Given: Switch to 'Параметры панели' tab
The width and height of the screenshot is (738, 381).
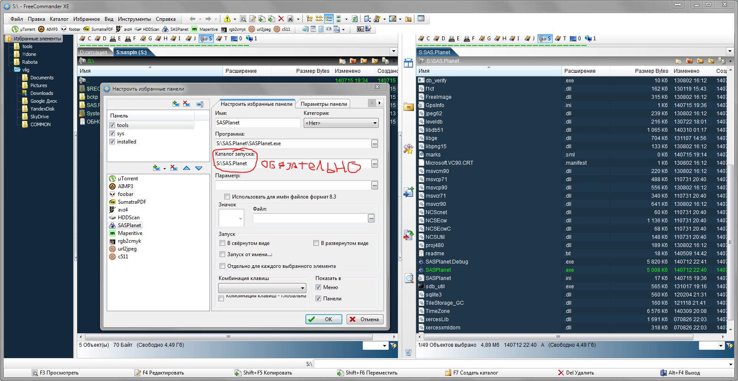Looking at the screenshot, I should coord(324,104).
